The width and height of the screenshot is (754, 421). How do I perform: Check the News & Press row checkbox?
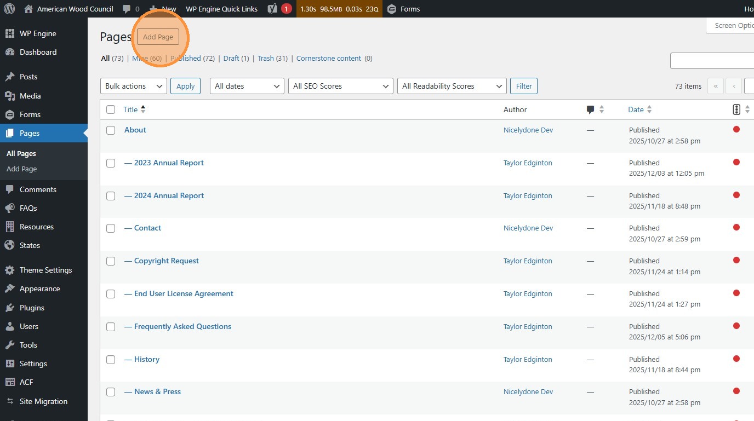111,392
